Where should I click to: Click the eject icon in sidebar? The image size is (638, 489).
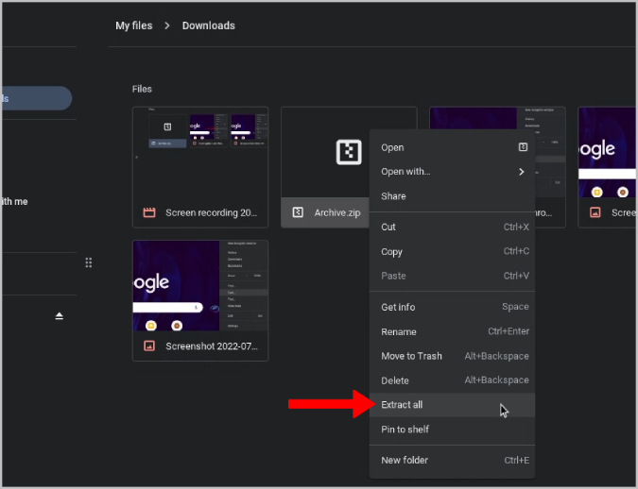click(60, 316)
